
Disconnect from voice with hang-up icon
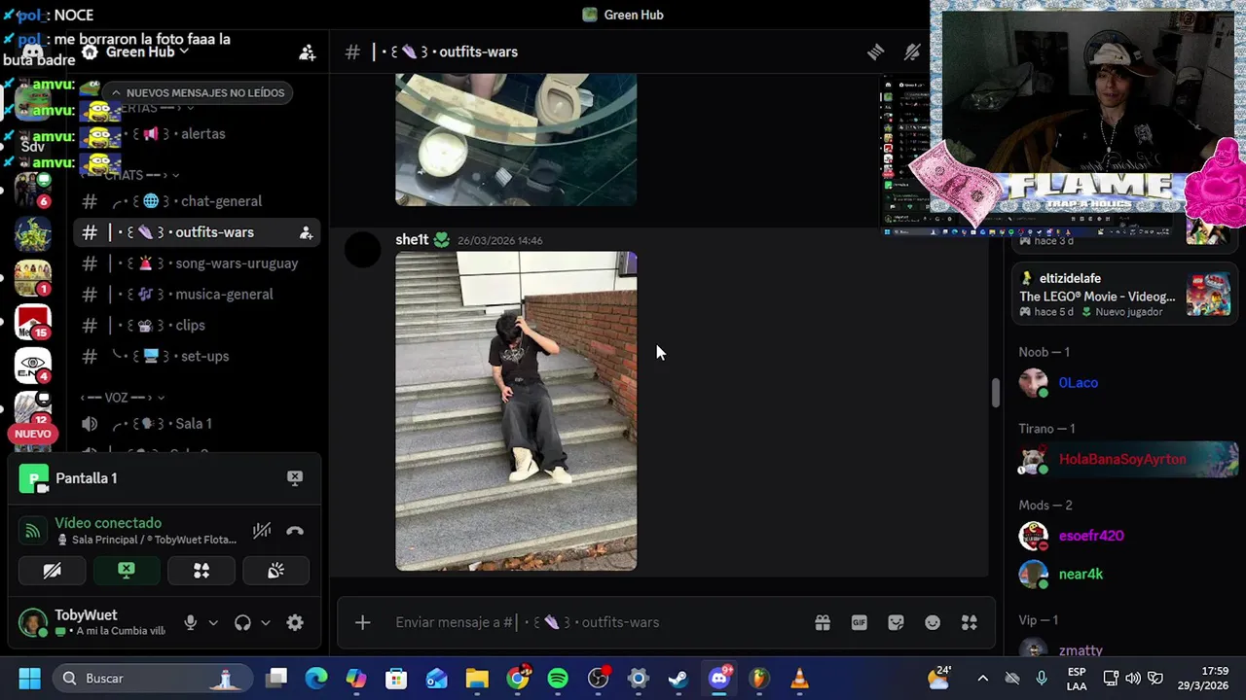pos(295,530)
